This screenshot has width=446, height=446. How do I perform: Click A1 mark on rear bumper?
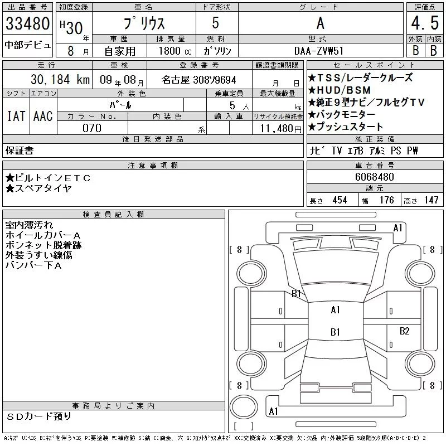point(273,411)
